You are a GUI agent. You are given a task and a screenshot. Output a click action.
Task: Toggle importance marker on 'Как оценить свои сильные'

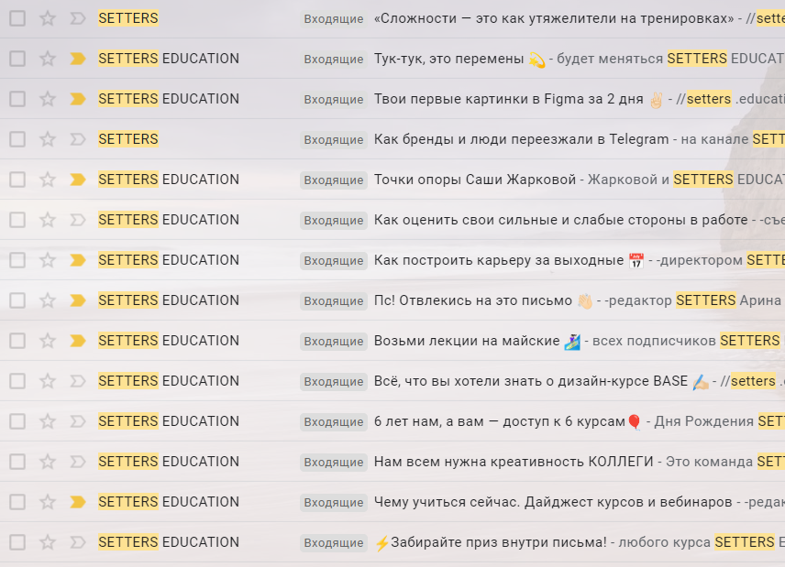78,220
